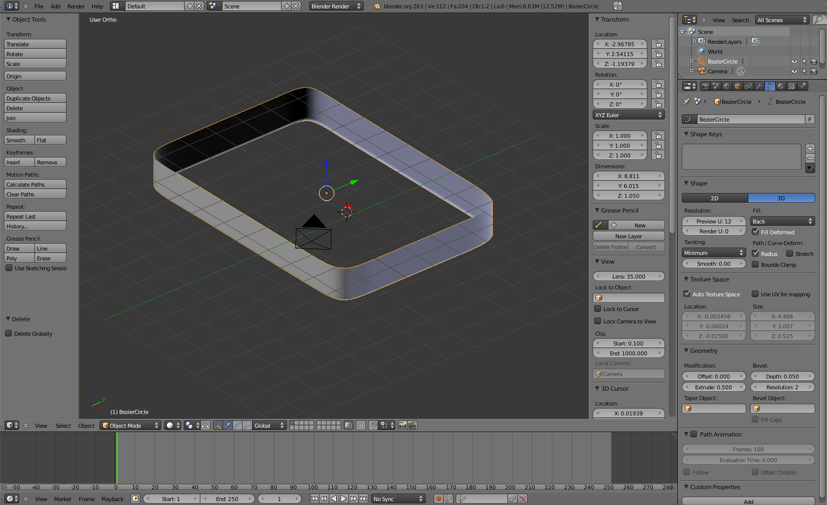
Task: Open the Fill mode Back dropdown
Action: pos(782,221)
